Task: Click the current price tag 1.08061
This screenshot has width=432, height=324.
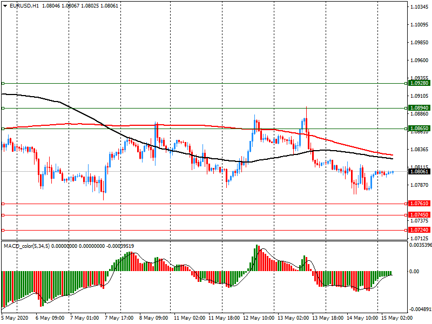Action: pyautogui.click(x=419, y=172)
